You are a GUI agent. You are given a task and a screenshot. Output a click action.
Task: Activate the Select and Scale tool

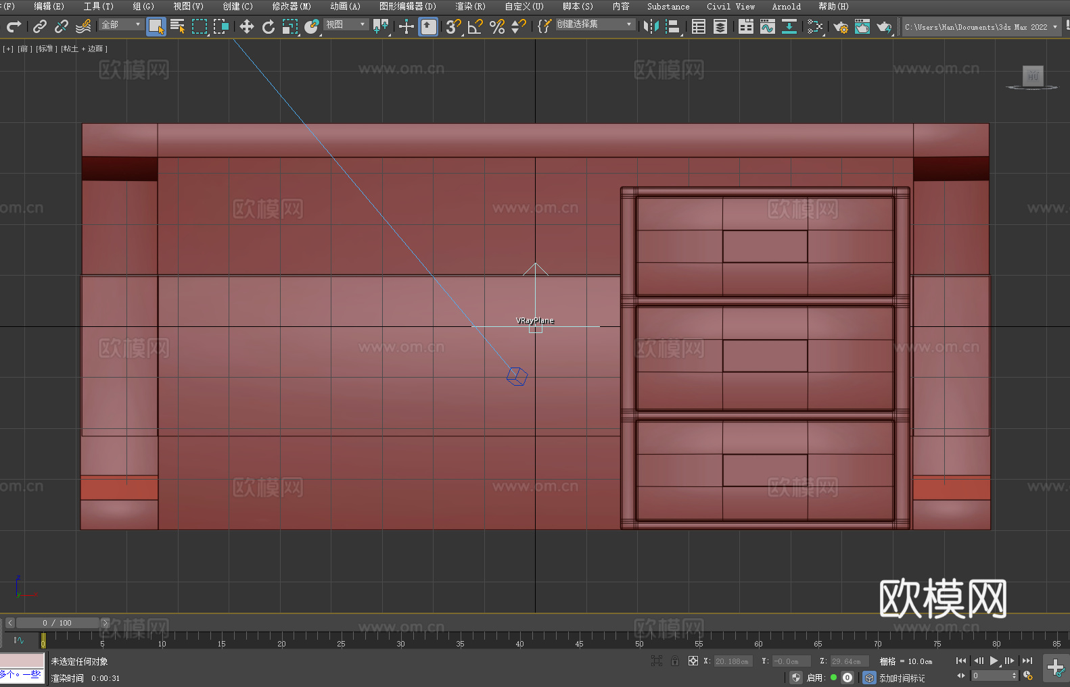tap(290, 26)
